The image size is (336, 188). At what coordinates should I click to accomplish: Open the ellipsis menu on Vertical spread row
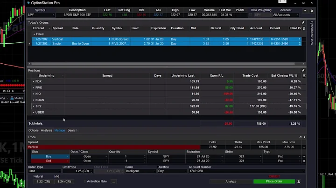304,147
